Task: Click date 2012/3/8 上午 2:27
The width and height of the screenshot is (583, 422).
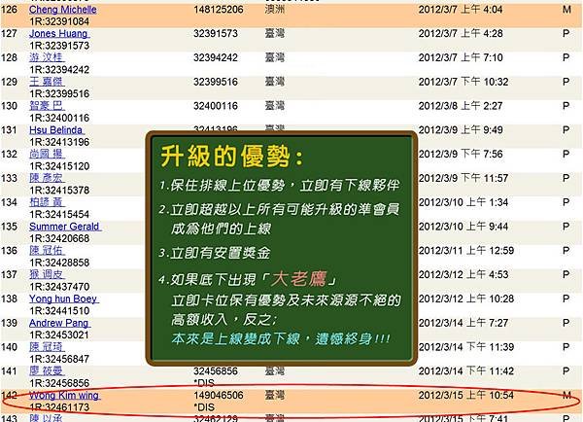Action: click(x=461, y=106)
